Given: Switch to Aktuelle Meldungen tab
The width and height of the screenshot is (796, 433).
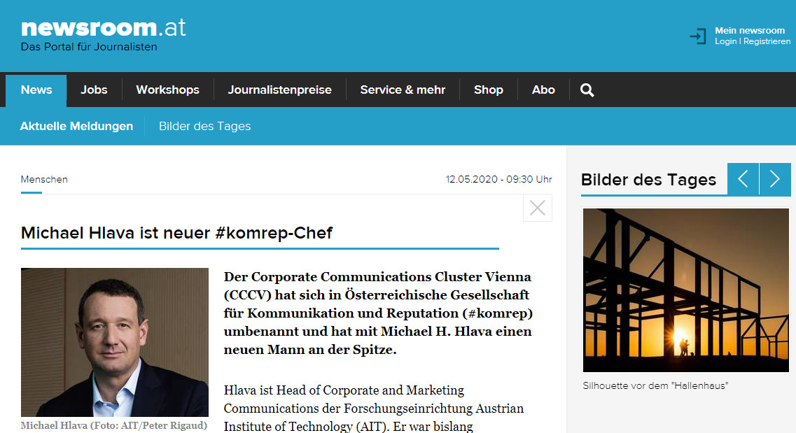Looking at the screenshot, I should [x=76, y=127].
